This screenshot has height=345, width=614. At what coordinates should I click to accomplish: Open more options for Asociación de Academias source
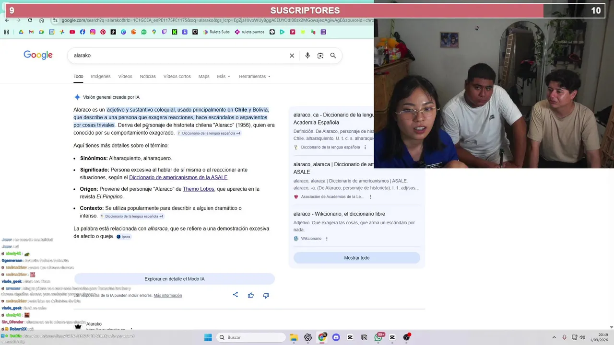[370, 197]
